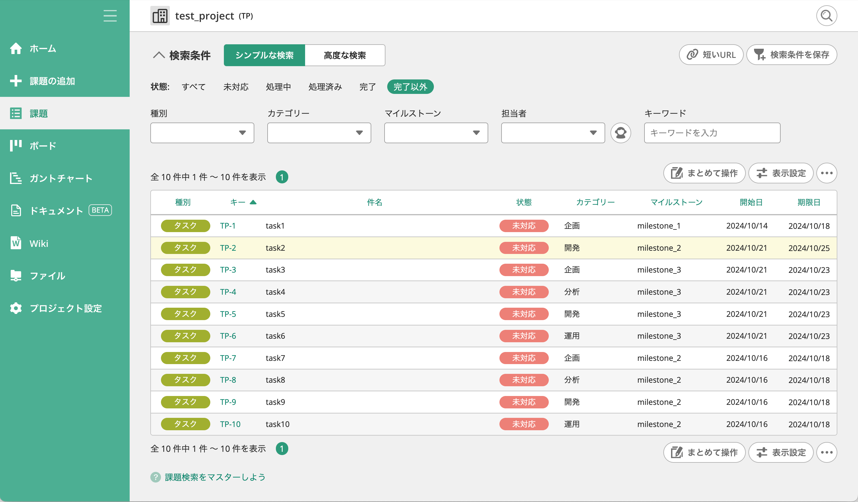Open Wiki from the sidebar
This screenshot has width=858, height=502.
coord(38,243)
